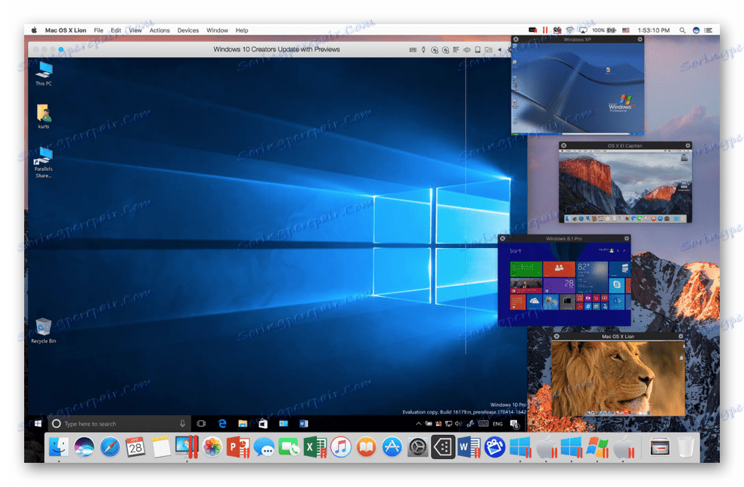The width and height of the screenshot is (744, 487).
Task: Open the Mac OS X Lion application menu
Action: click(x=66, y=30)
